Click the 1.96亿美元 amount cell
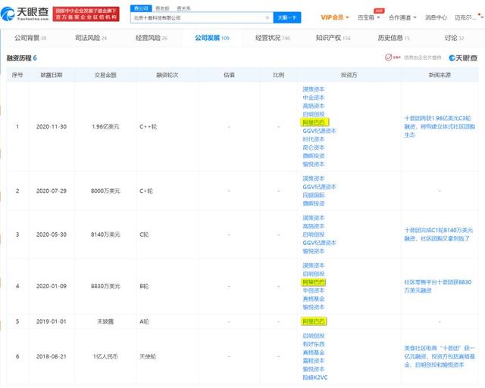 105,126
